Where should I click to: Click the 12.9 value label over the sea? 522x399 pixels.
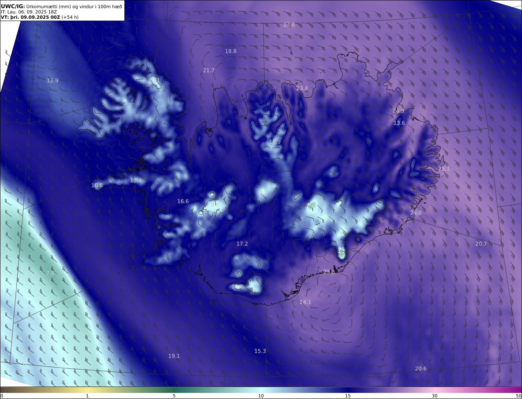[x=53, y=81]
